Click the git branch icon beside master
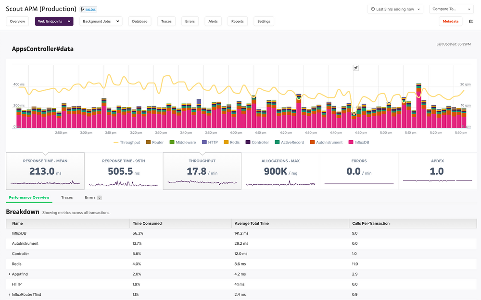Image resolution: width=481 pixels, height=300 pixels. [x=82, y=9]
